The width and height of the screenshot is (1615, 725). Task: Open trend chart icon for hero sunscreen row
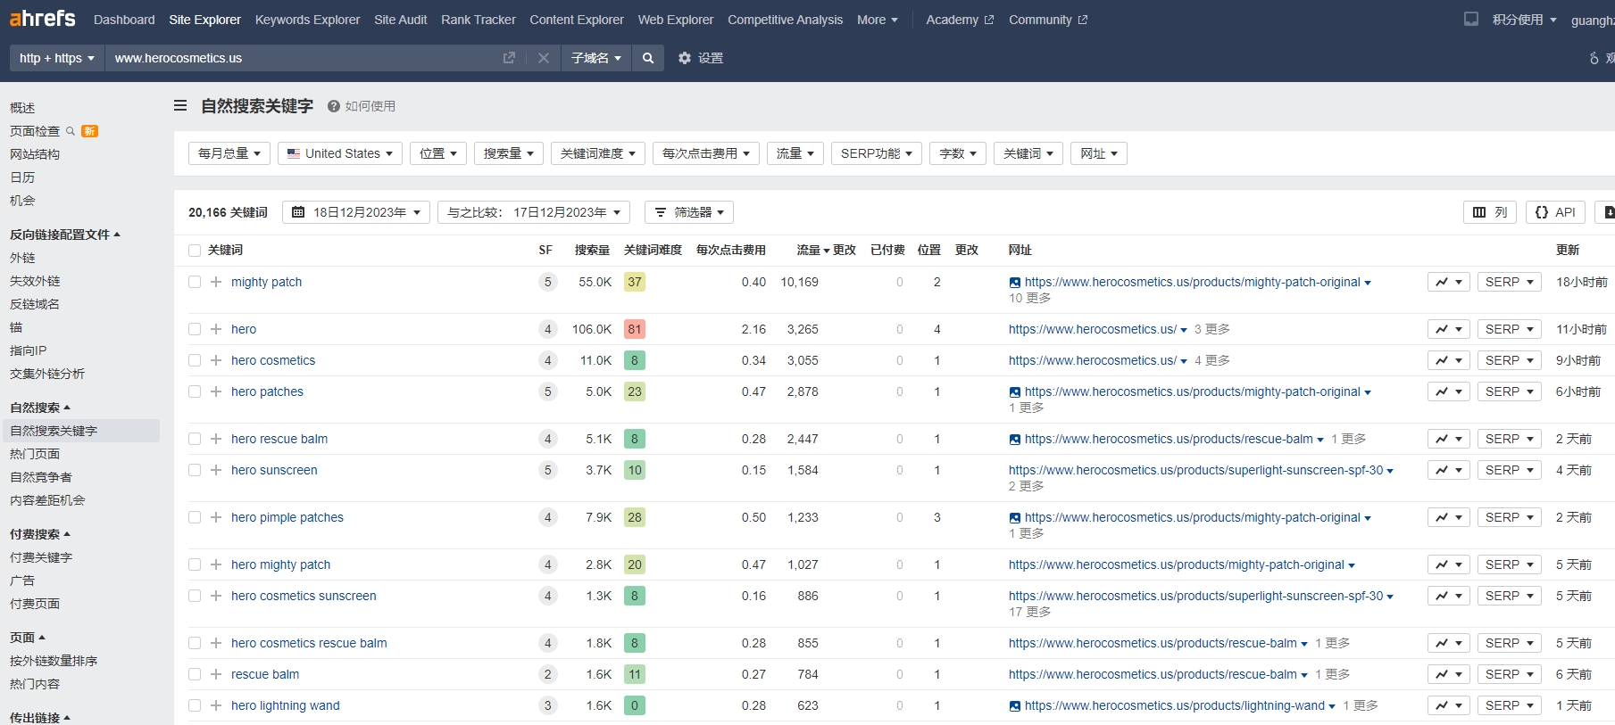pos(1448,470)
